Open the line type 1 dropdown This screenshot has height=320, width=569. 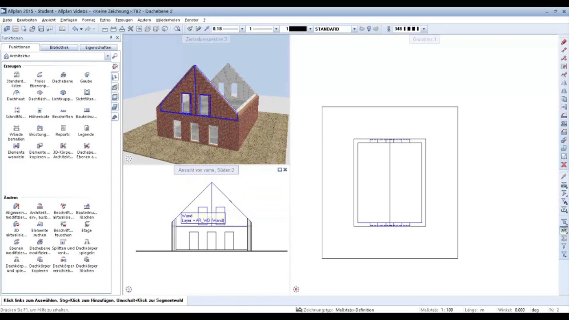pyautogui.click(x=276, y=29)
